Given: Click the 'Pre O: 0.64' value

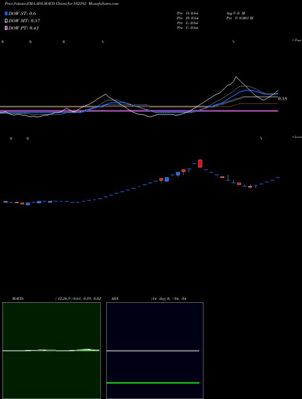Looking at the screenshot, I should (188, 13).
